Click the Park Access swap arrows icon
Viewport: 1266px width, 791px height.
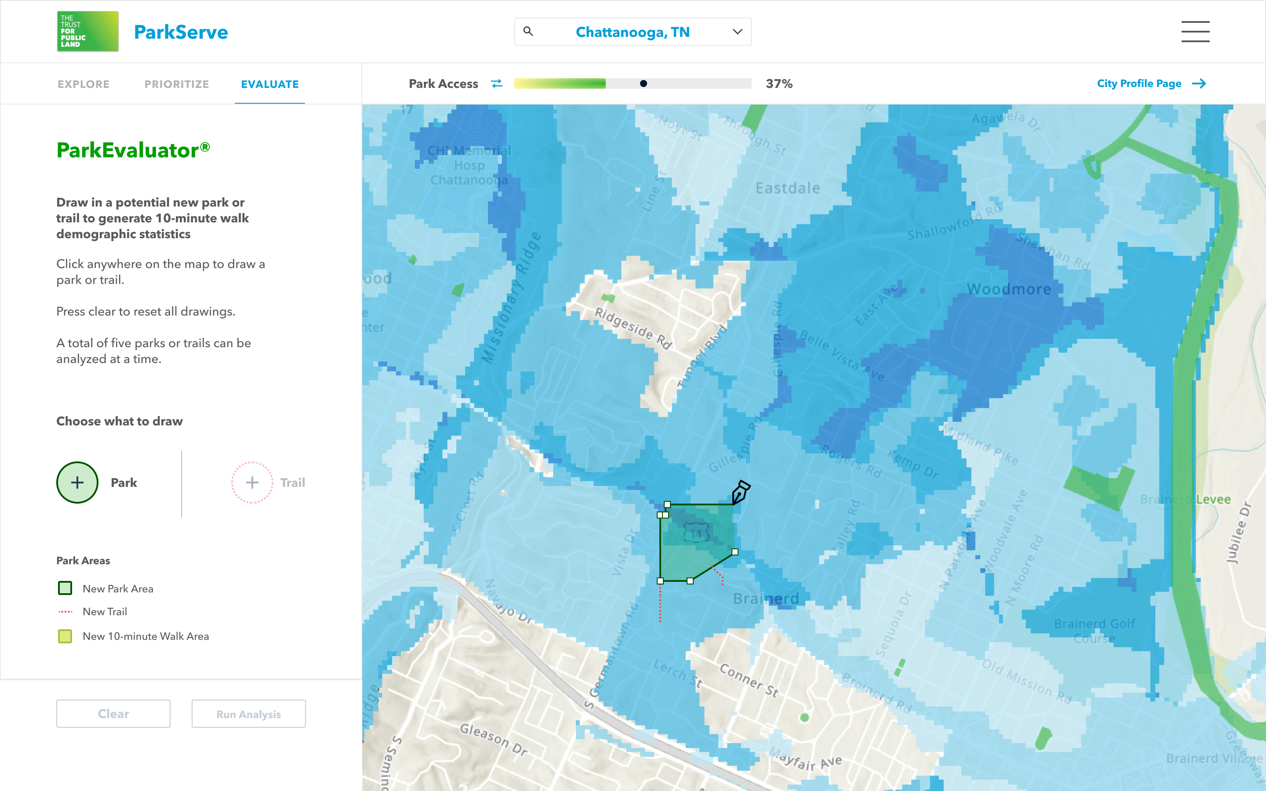tap(496, 83)
